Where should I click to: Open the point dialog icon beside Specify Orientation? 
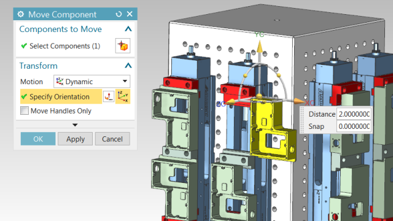109,96
